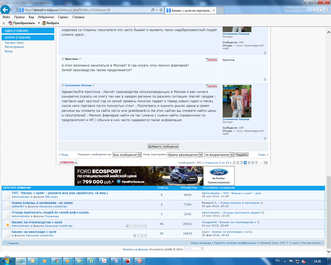Click the 'Перейти' button
The image size is (331, 265).
click(242, 155)
